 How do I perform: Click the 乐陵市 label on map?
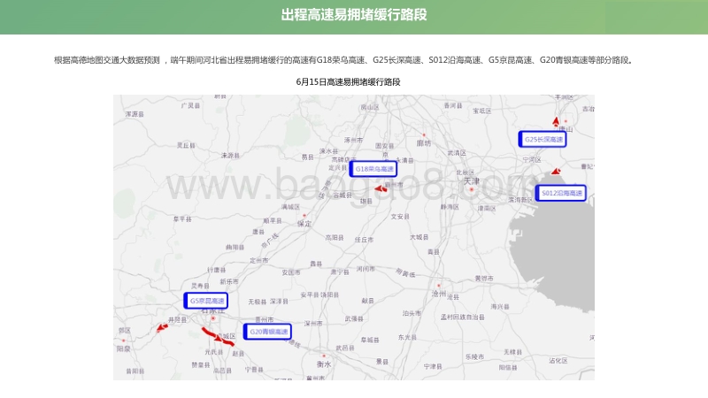(474, 356)
